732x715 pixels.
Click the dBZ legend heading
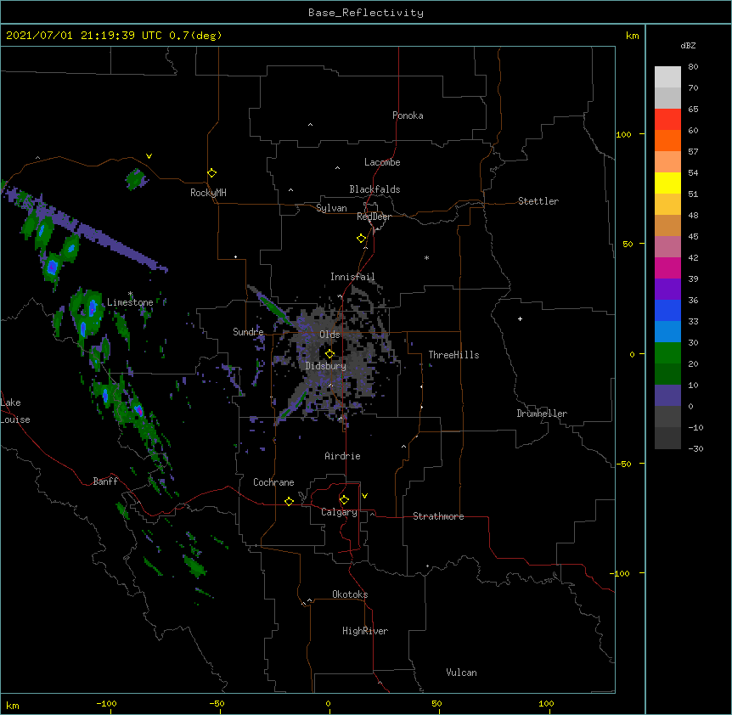click(x=688, y=45)
